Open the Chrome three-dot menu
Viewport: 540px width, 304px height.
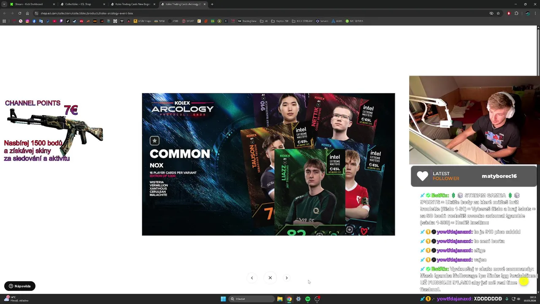click(535, 13)
